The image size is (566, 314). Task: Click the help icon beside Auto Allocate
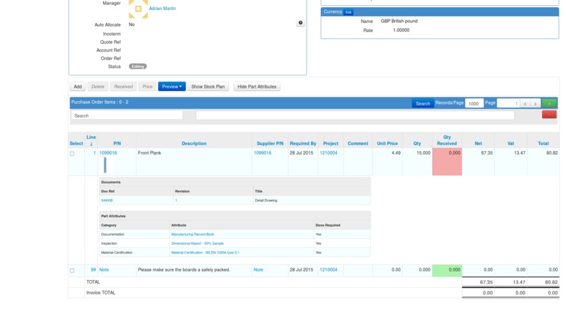300,23
